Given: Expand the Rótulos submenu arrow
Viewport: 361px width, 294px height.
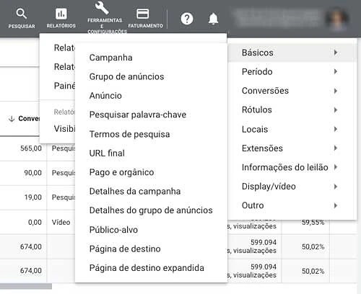Looking at the screenshot, I should pos(336,110).
